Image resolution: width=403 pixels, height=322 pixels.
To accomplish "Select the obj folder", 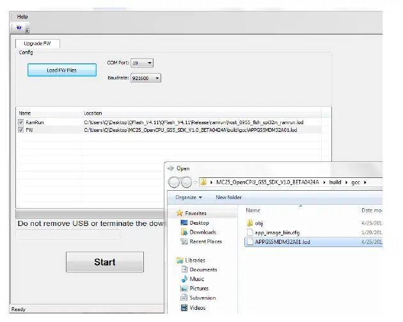I will [258, 223].
